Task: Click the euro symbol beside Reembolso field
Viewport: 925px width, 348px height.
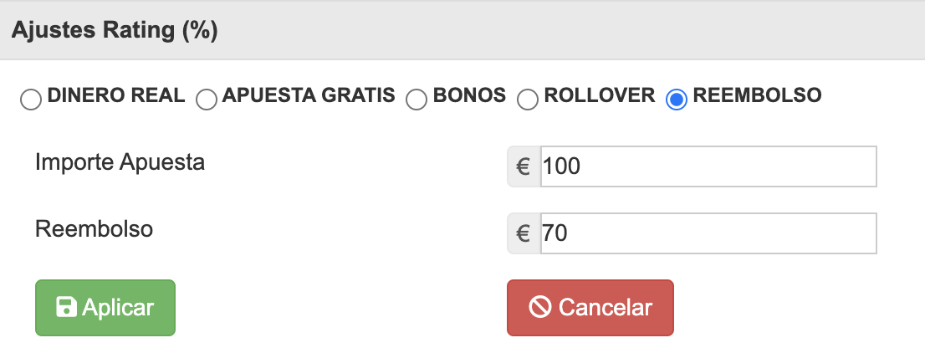Action: [524, 233]
